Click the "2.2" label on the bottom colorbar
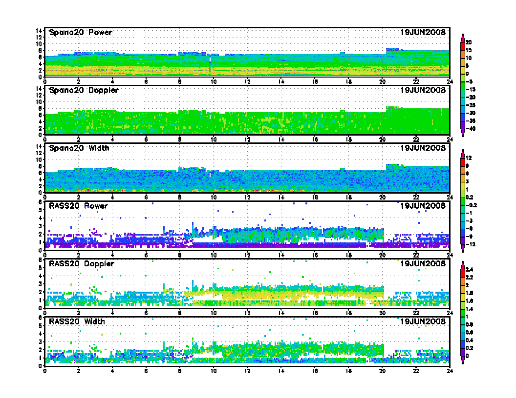 coord(469,277)
